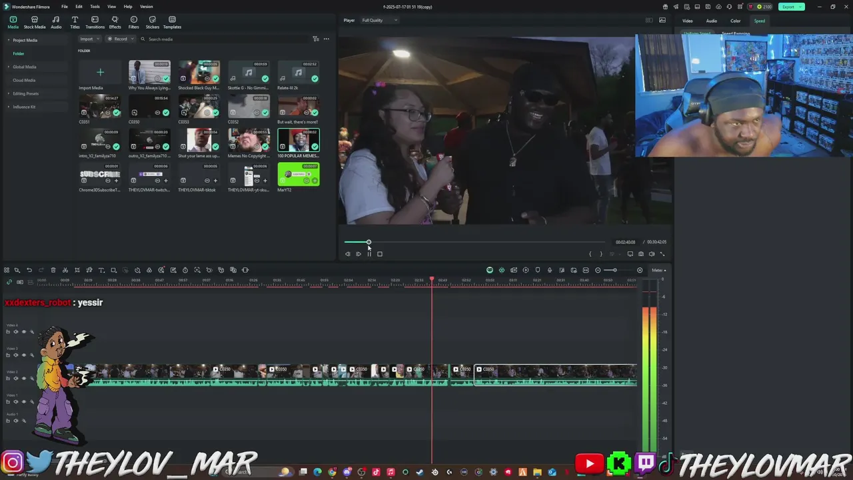Switch to the Video properties tab
The height and width of the screenshot is (480, 853).
point(688,21)
